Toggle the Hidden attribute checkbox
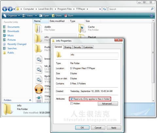Viewport: 157px width, 133px height. pyautogui.click(x=71, y=104)
